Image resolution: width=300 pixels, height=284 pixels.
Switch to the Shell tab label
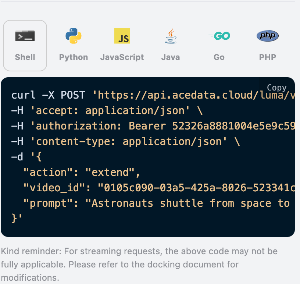pos(25,57)
